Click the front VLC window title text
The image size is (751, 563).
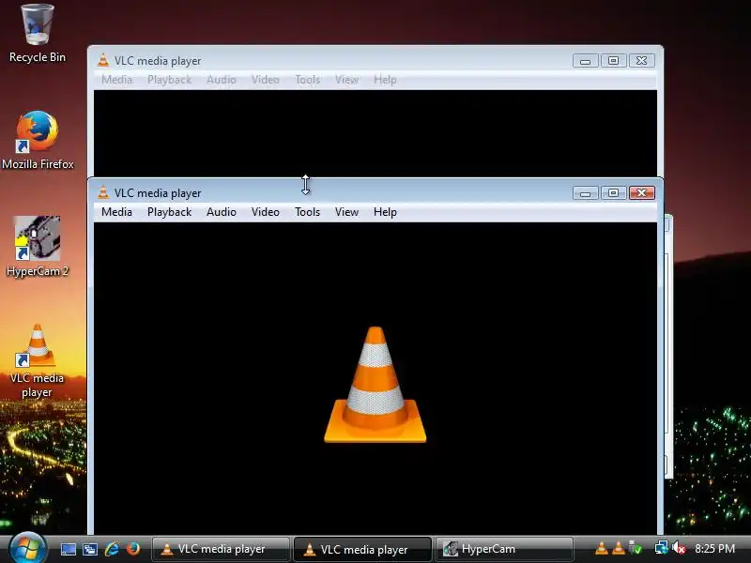pos(158,193)
